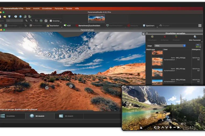Expand the Bearbeiten dropdown arrow
Screen dimensions: 205x136
click(x=62, y=27)
